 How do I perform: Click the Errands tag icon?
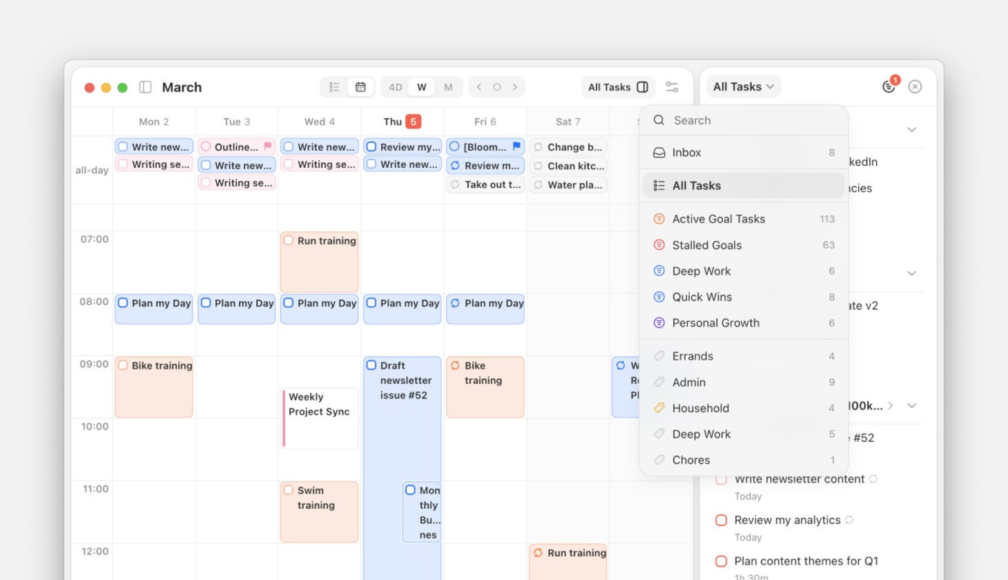coord(659,356)
